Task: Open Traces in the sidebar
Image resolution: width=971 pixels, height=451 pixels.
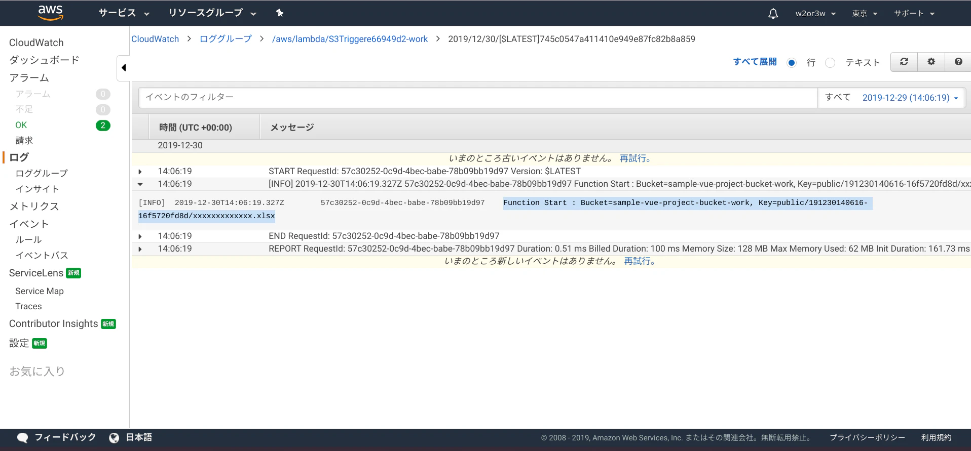Action: [28, 306]
